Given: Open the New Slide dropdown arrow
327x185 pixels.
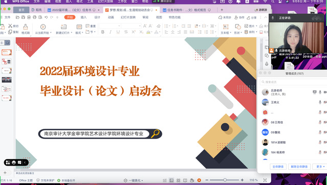Looking at the screenshot, I should pos(72,33).
